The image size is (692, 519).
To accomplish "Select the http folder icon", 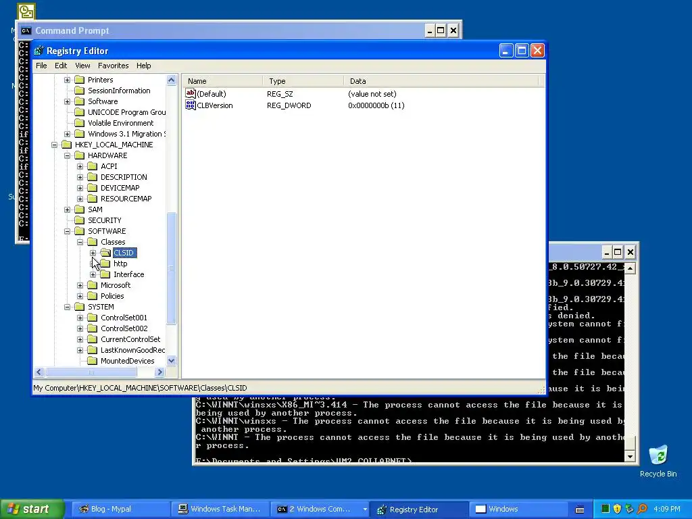I will click(105, 264).
